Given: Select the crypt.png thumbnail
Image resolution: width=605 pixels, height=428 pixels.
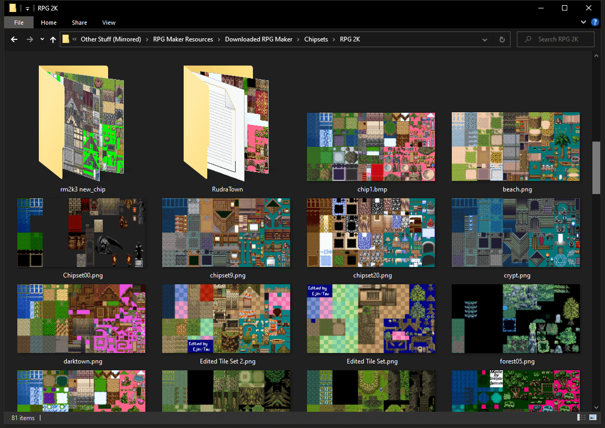Looking at the screenshot, I should [x=516, y=233].
